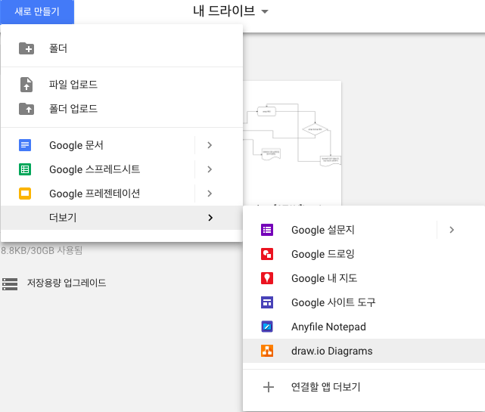Expand the Google 설문지 submenu arrow

452,230
